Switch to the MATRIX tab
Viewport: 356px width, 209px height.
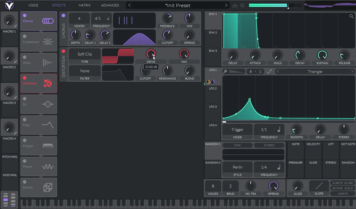click(x=85, y=5)
